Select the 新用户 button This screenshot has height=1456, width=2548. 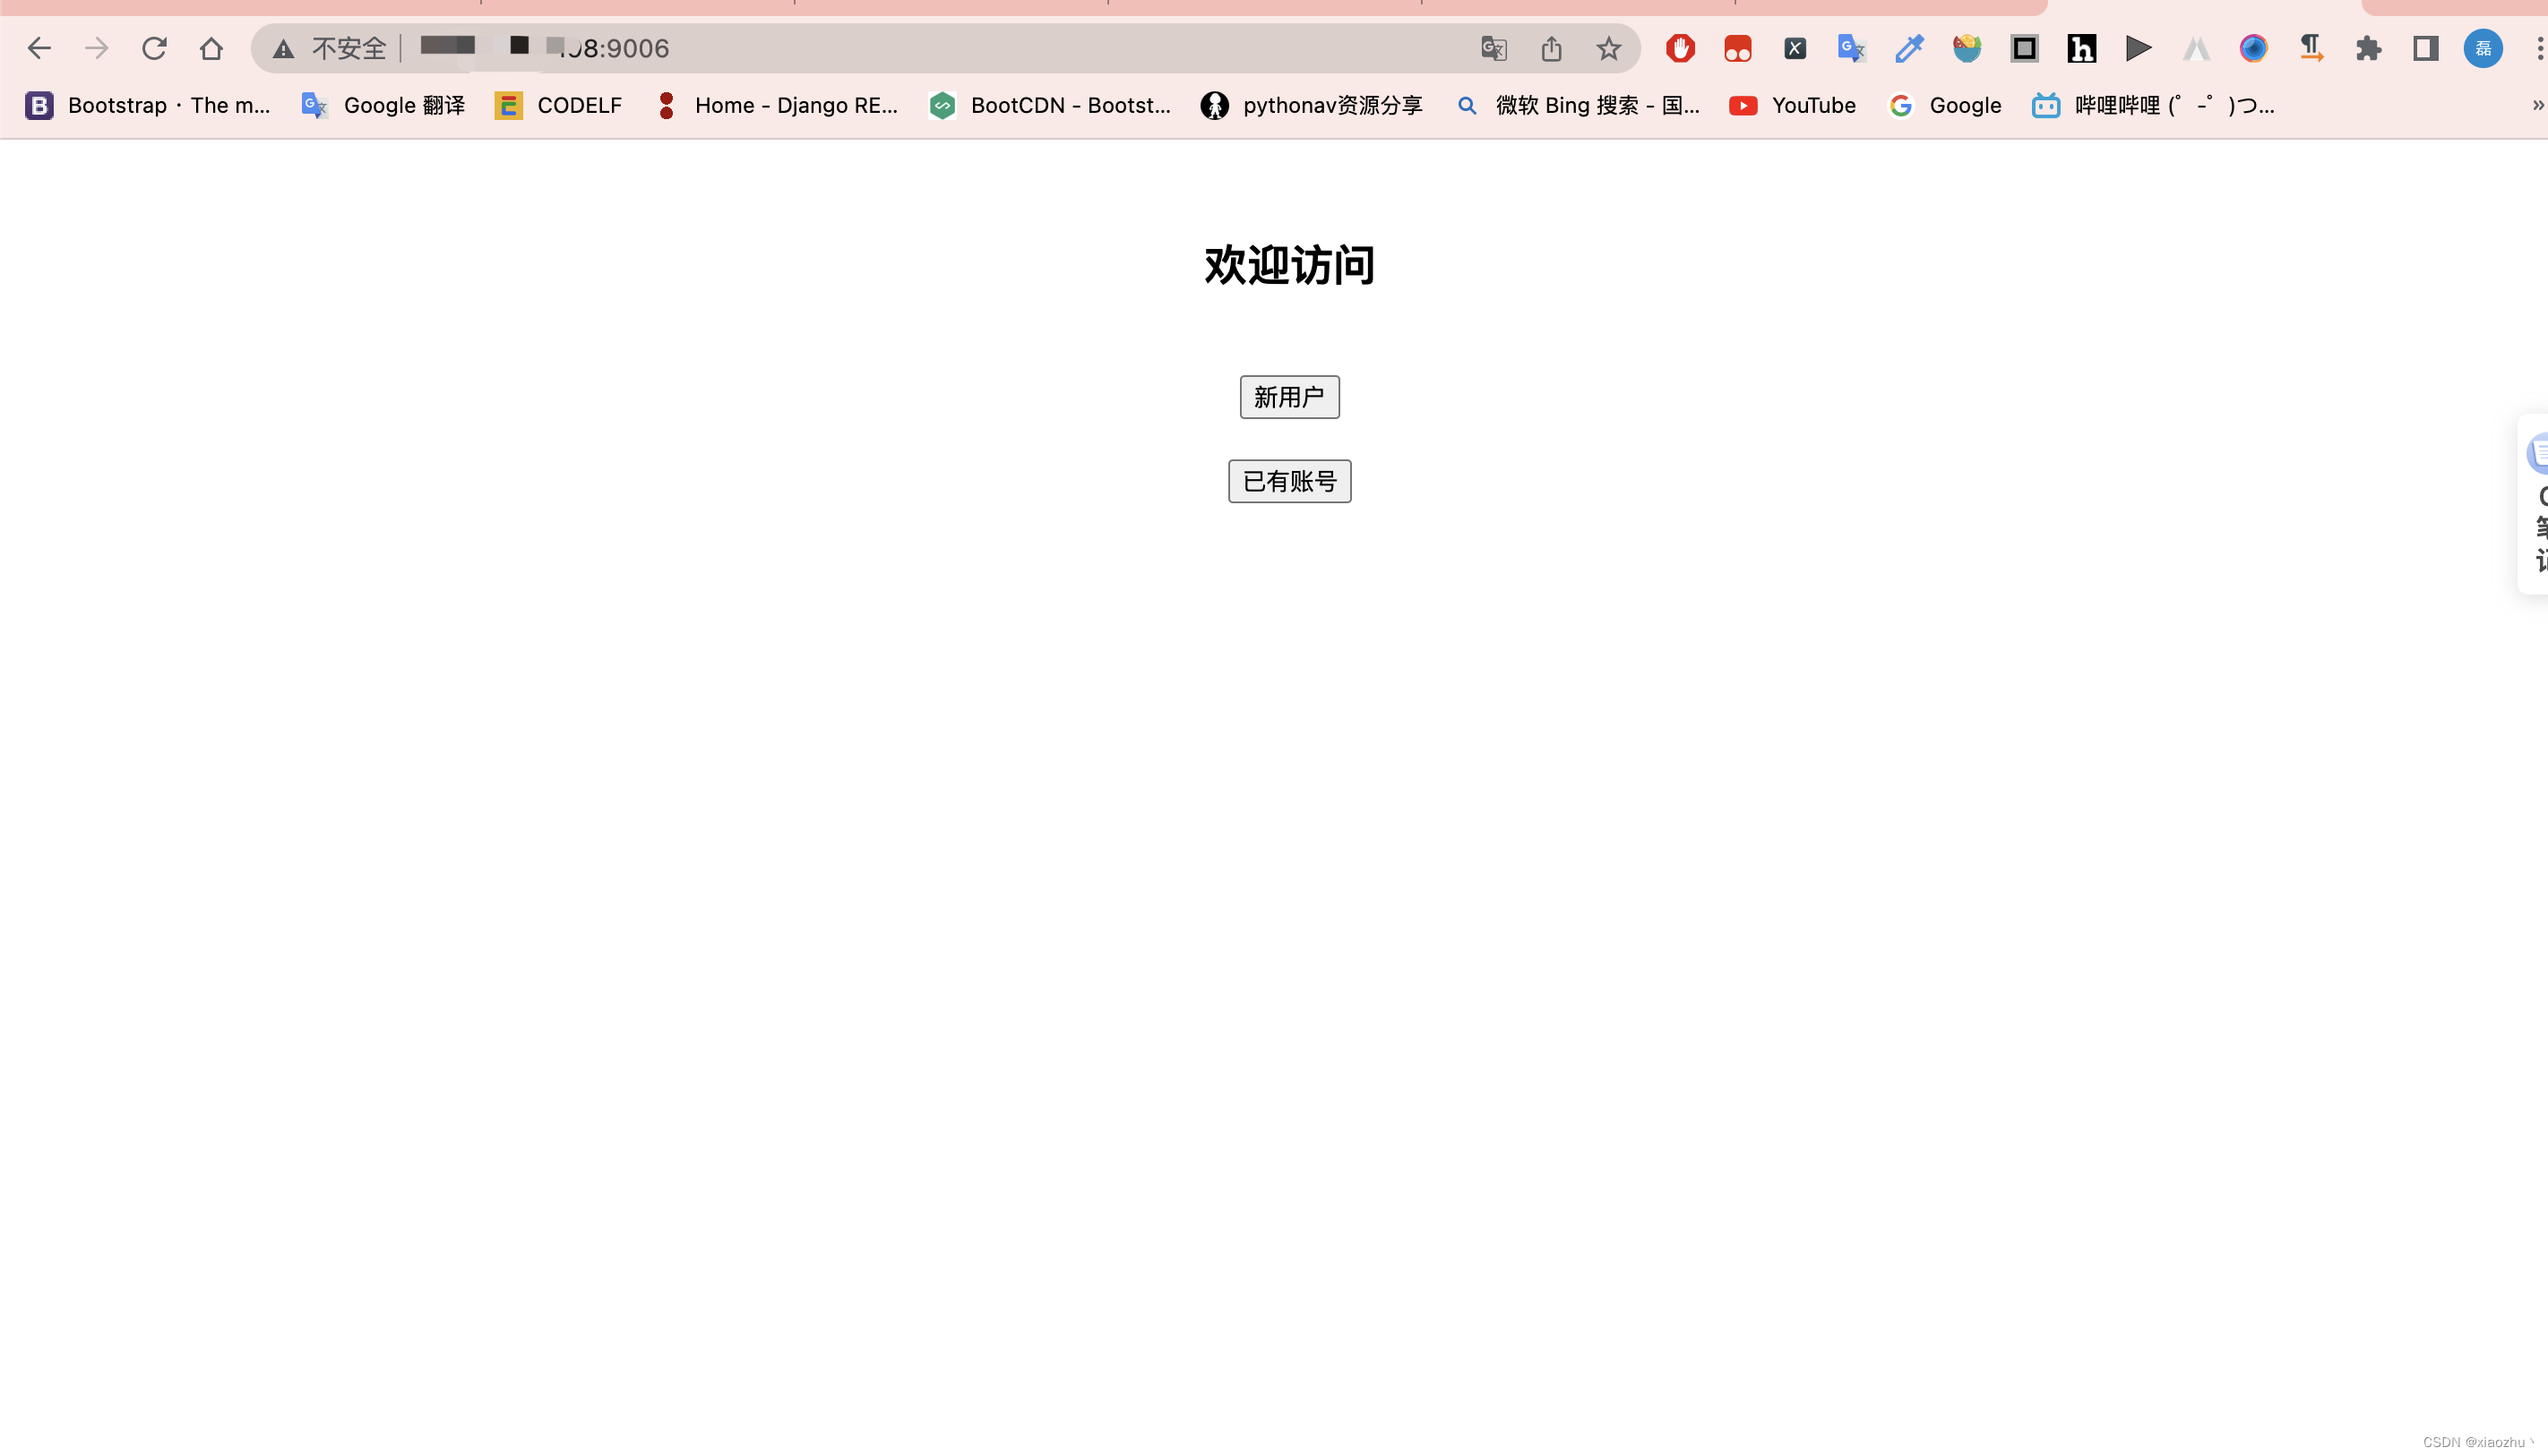point(1288,397)
